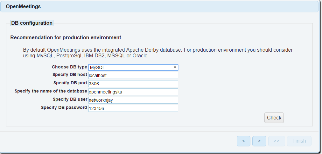Open the Oracle link
Image resolution: width=322 pixels, height=154 pixels.
(140, 56)
